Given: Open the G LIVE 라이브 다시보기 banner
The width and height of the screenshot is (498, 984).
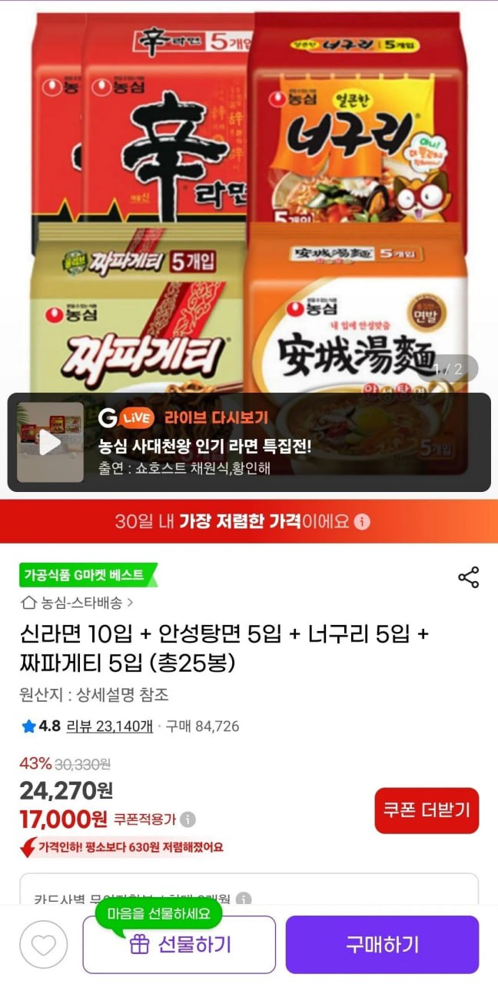Looking at the screenshot, I should tap(249, 442).
